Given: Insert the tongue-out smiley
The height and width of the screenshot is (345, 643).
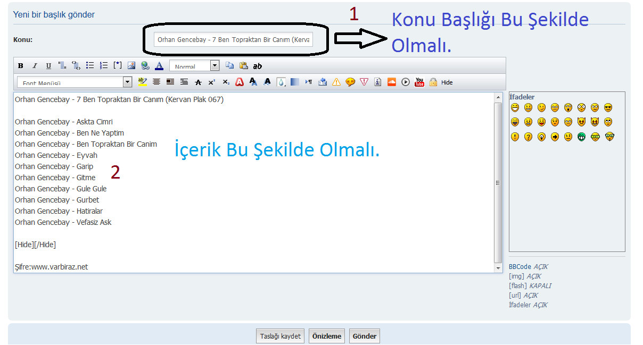Looking at the screenshot, I should pos(541,122).
